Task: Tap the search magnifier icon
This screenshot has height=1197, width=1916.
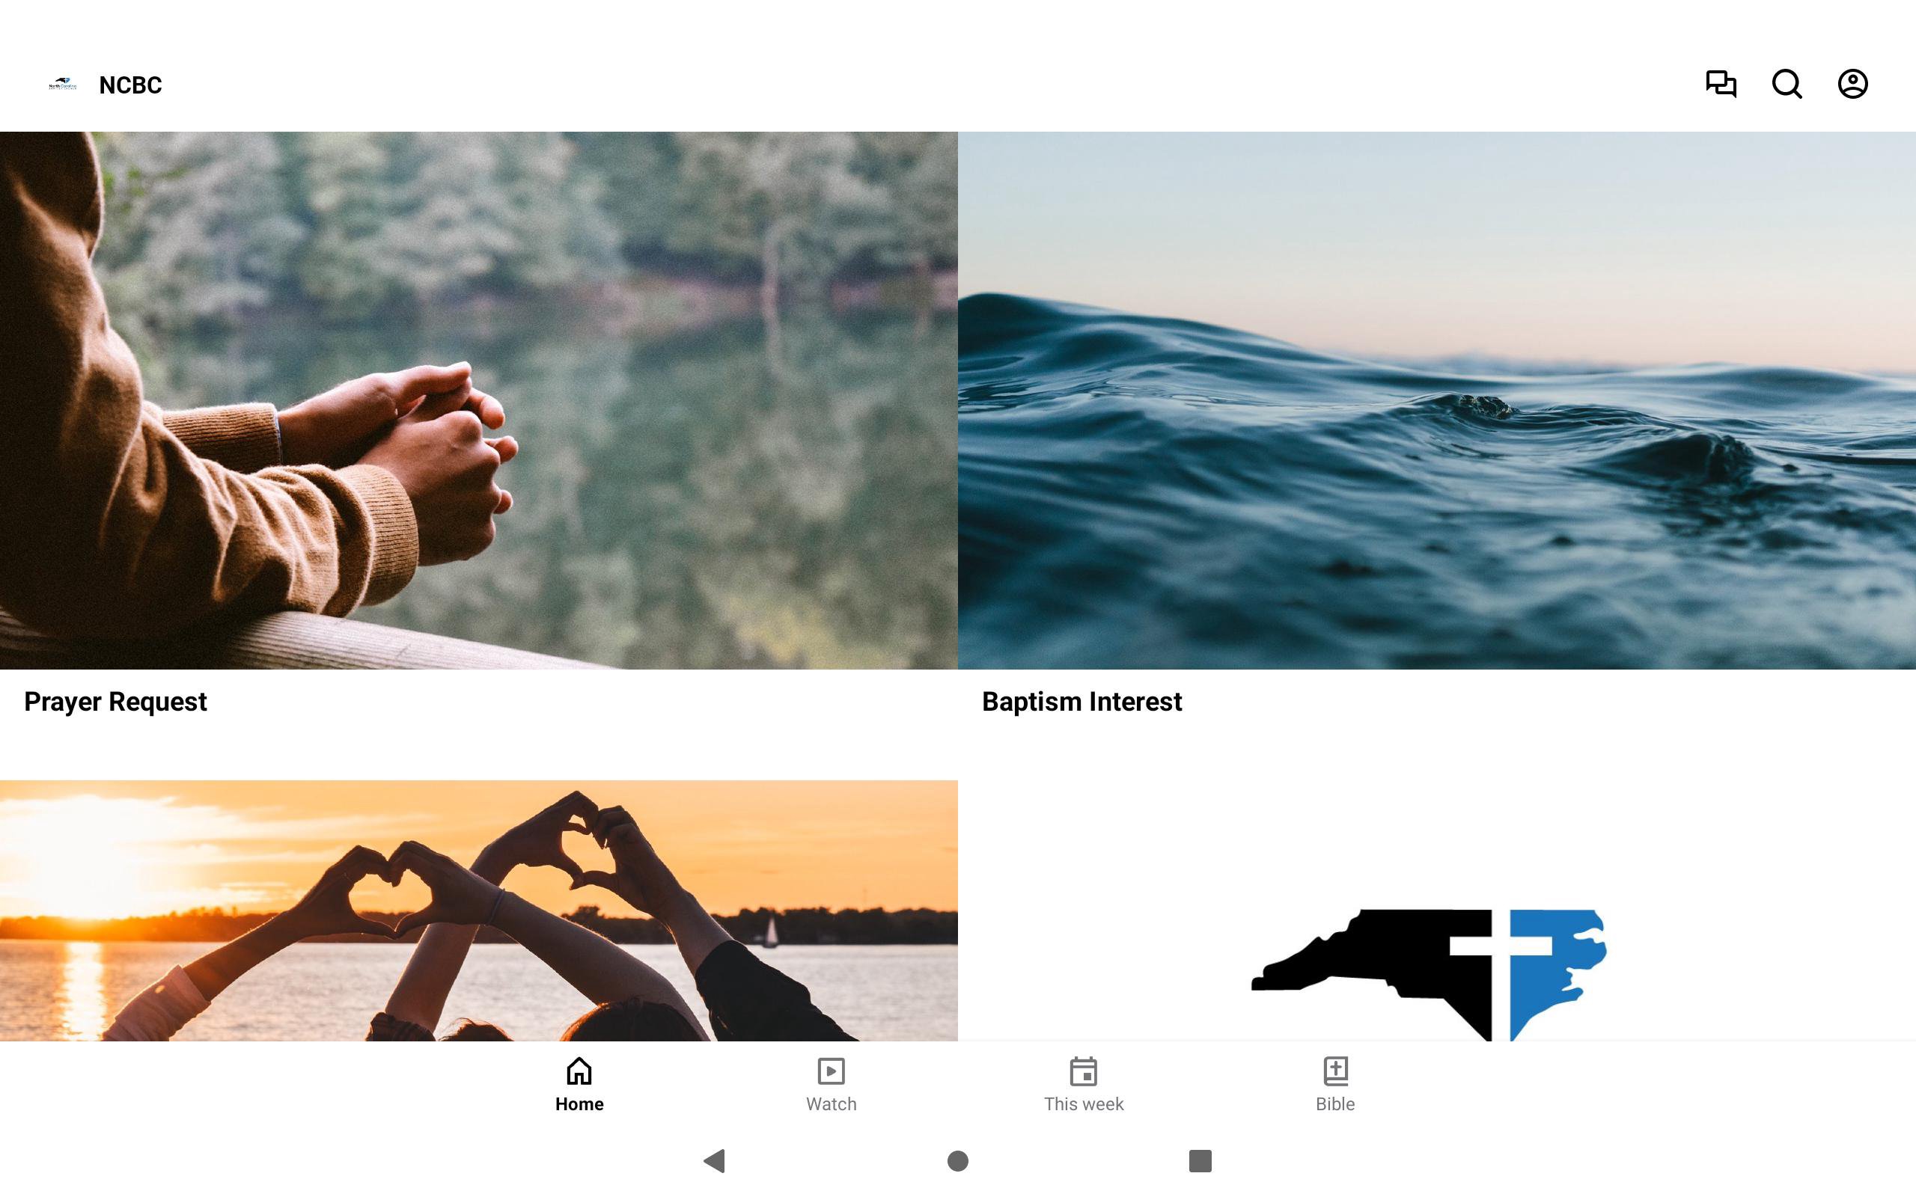Action: [1787, 84]
